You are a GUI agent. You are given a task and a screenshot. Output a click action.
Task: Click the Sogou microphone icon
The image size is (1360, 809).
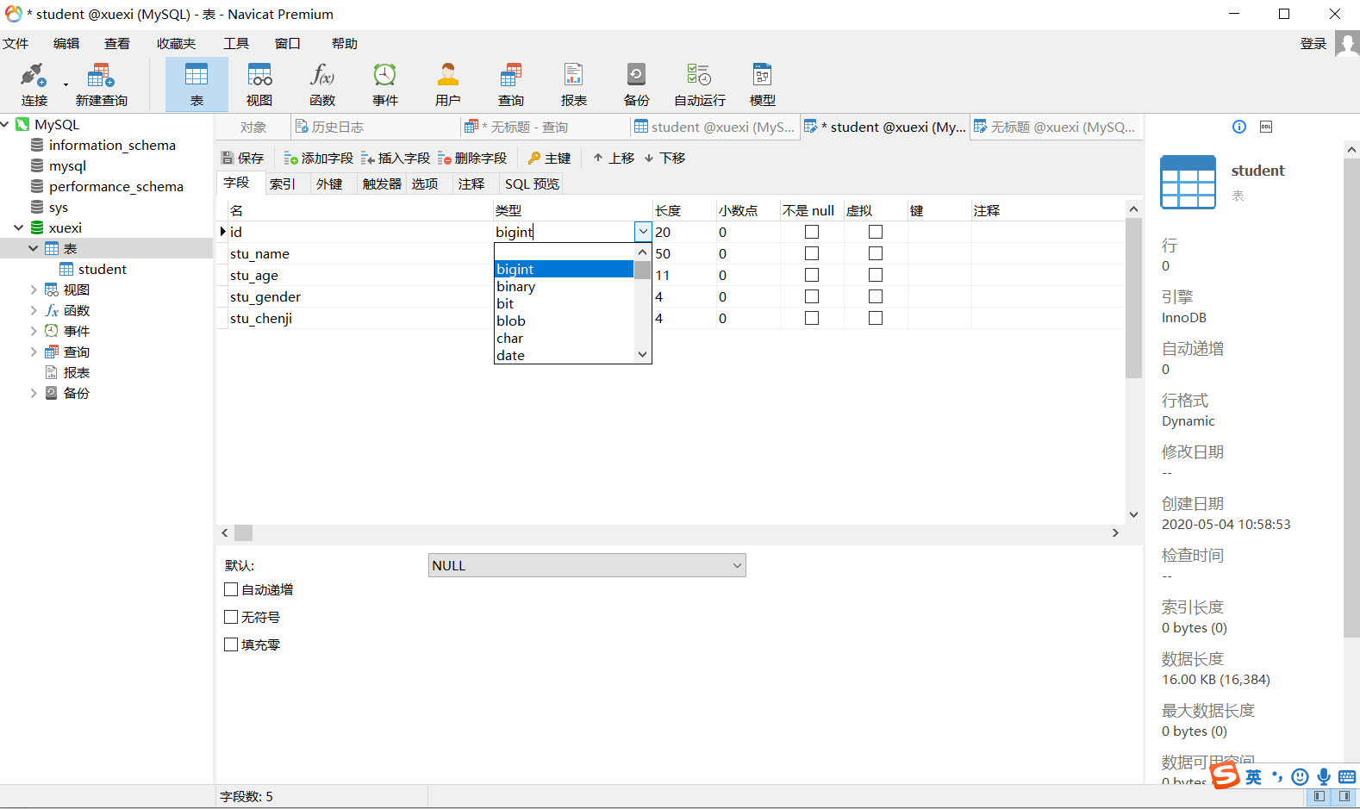tap(1324, 776)
